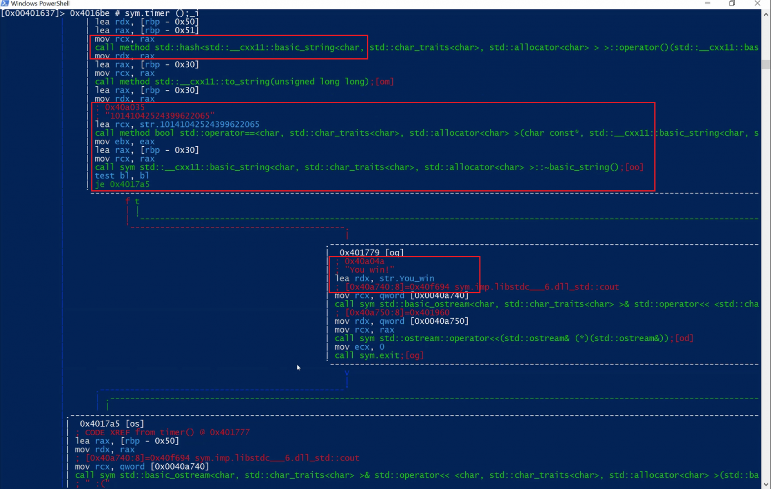Select the "mov ecx, 0" instruction
This screenshot has height=489, width=771.
359,347
